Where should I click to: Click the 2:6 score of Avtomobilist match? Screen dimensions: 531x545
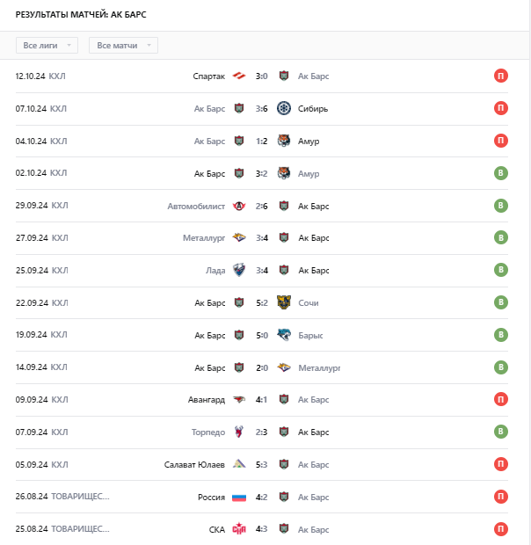(x=261, y=207)
